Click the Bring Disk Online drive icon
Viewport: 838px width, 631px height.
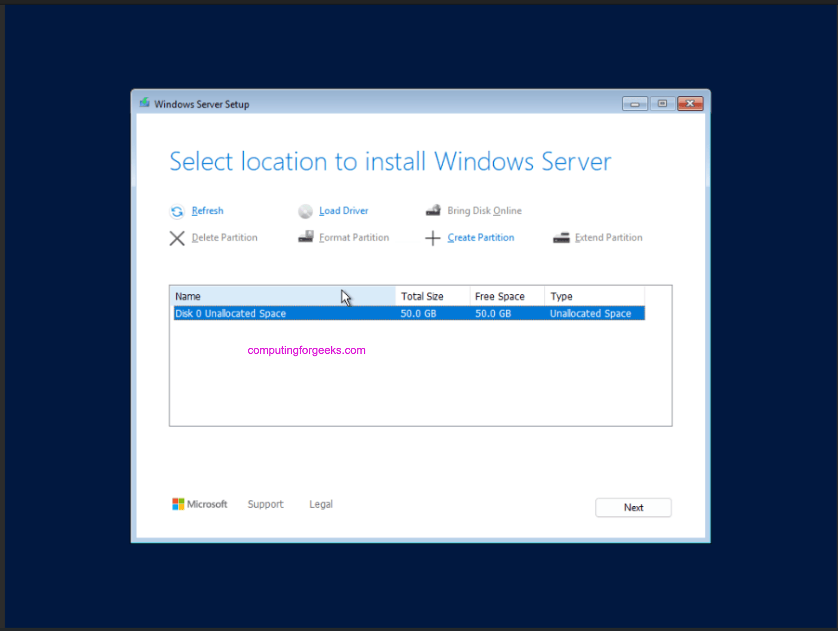pos(433,210)
